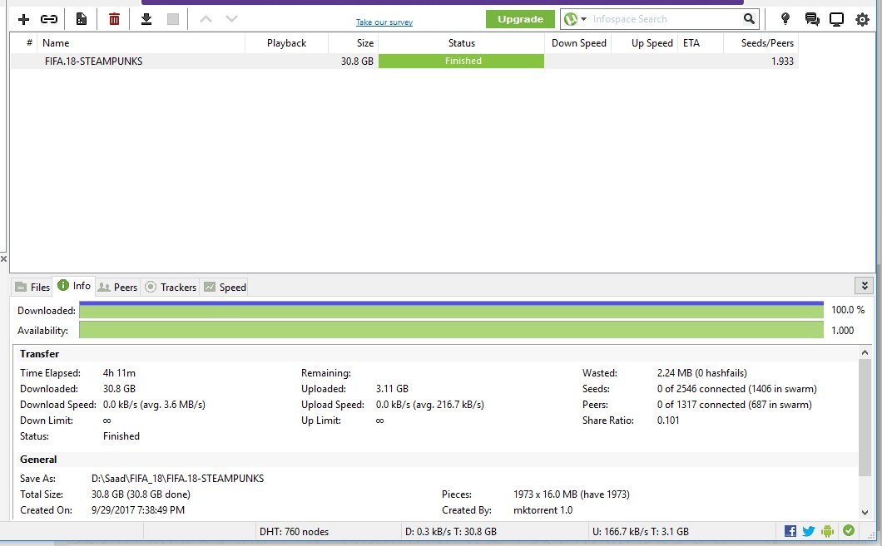The width and height of the screenshot is (882, 546).
Task: Click the info pane scrollbar down arrow
Action: pyautogui.click(x=865, y=512)
